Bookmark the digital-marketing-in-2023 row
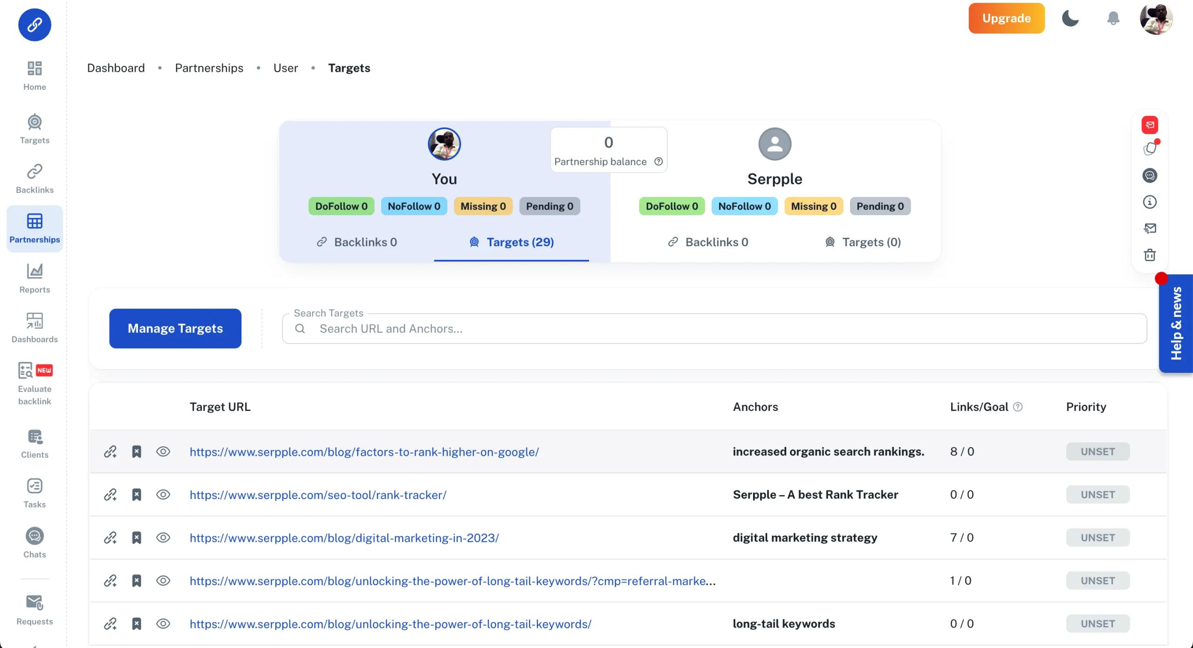Viewport: 1193px width, 648px height. (x=137, y=538)
